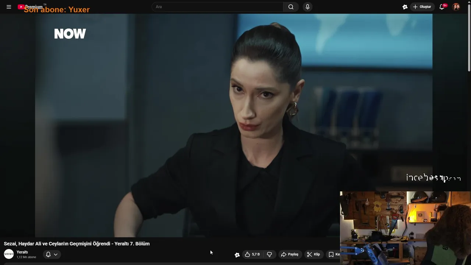Save video with the bookmark button

coord(333,254)
